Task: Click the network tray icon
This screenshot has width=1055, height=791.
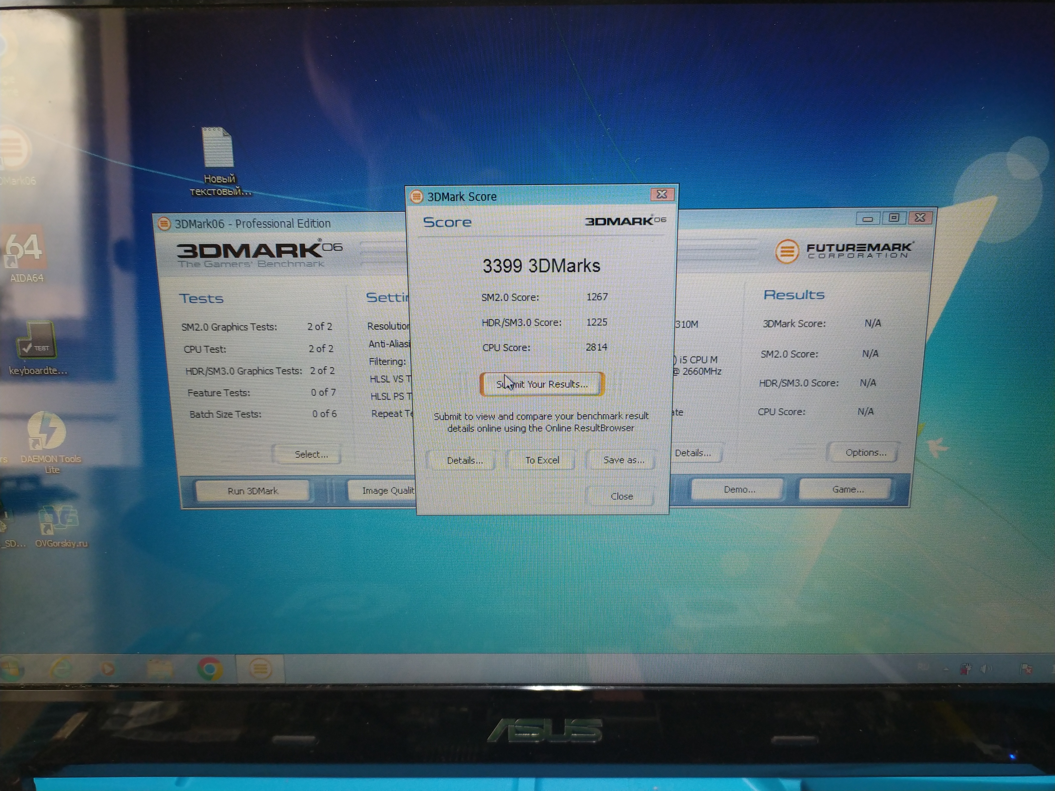Action: click(966, 669)
